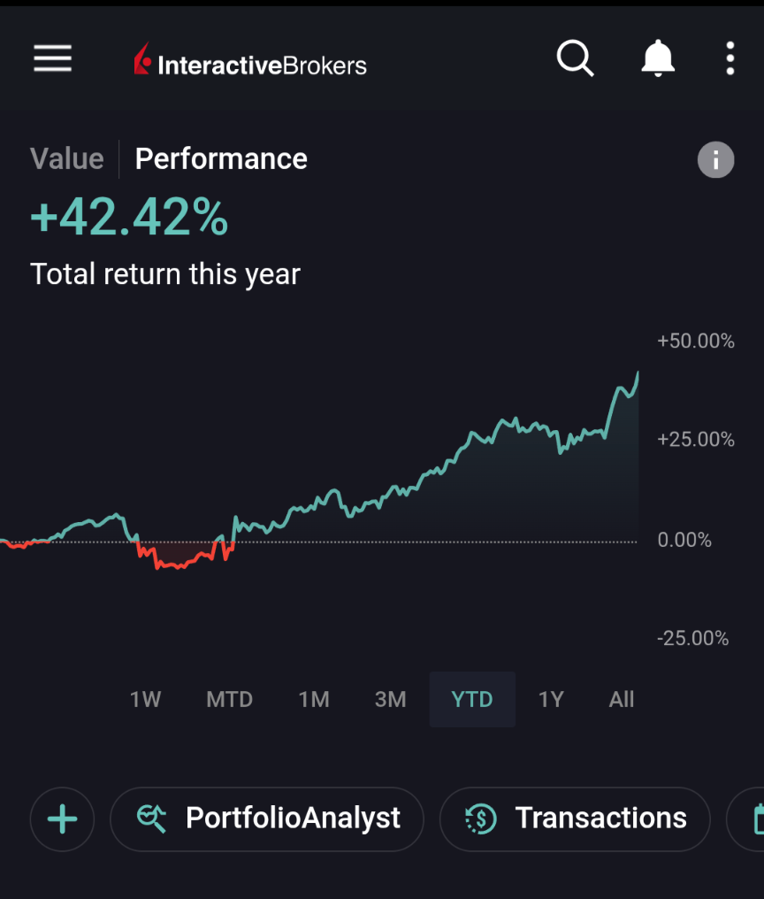Choose the 3M time range
This screenshot has width=764, height=899.
tap(390, 700)
